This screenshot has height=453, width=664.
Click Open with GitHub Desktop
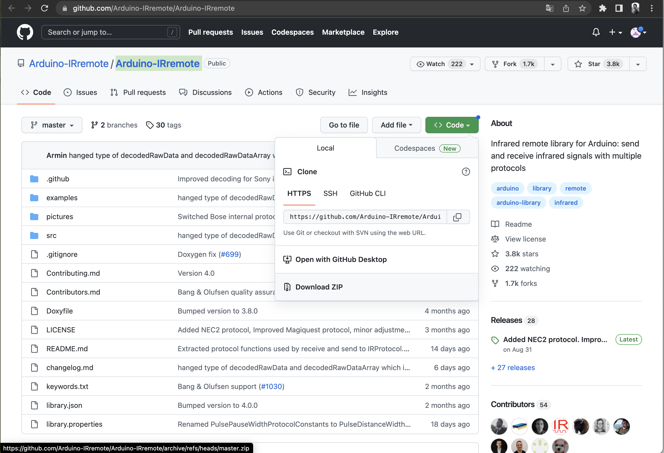pos(376,259)
